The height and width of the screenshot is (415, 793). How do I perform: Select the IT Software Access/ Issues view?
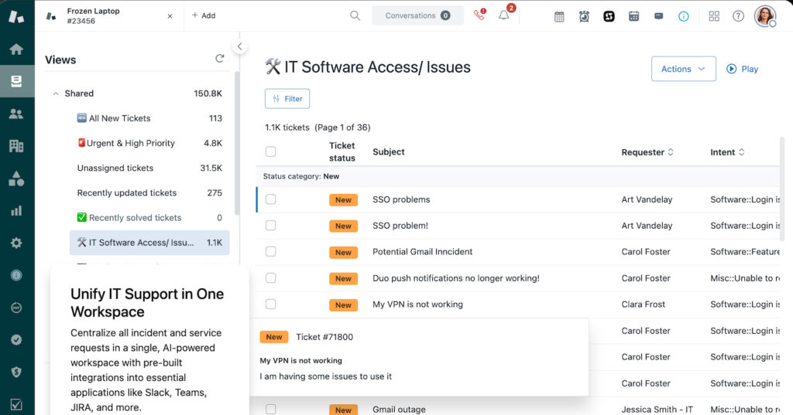149,243
